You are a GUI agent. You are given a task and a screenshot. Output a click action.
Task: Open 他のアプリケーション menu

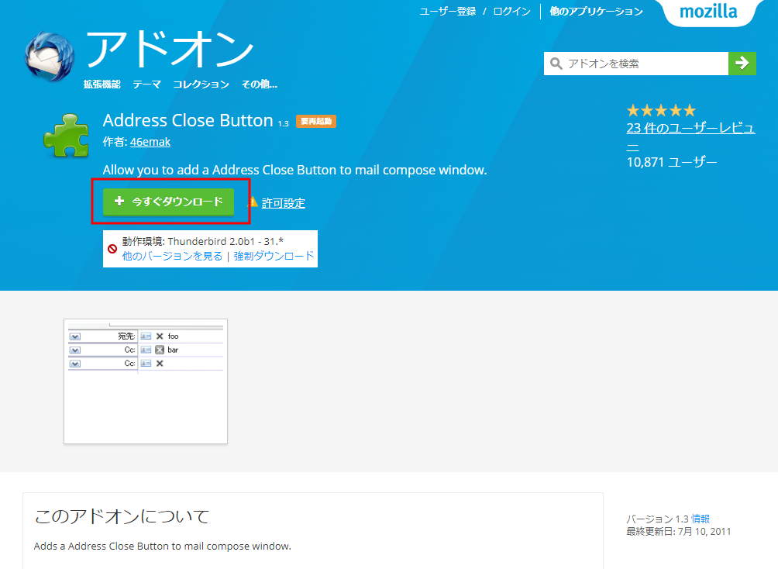coord(596,12)
